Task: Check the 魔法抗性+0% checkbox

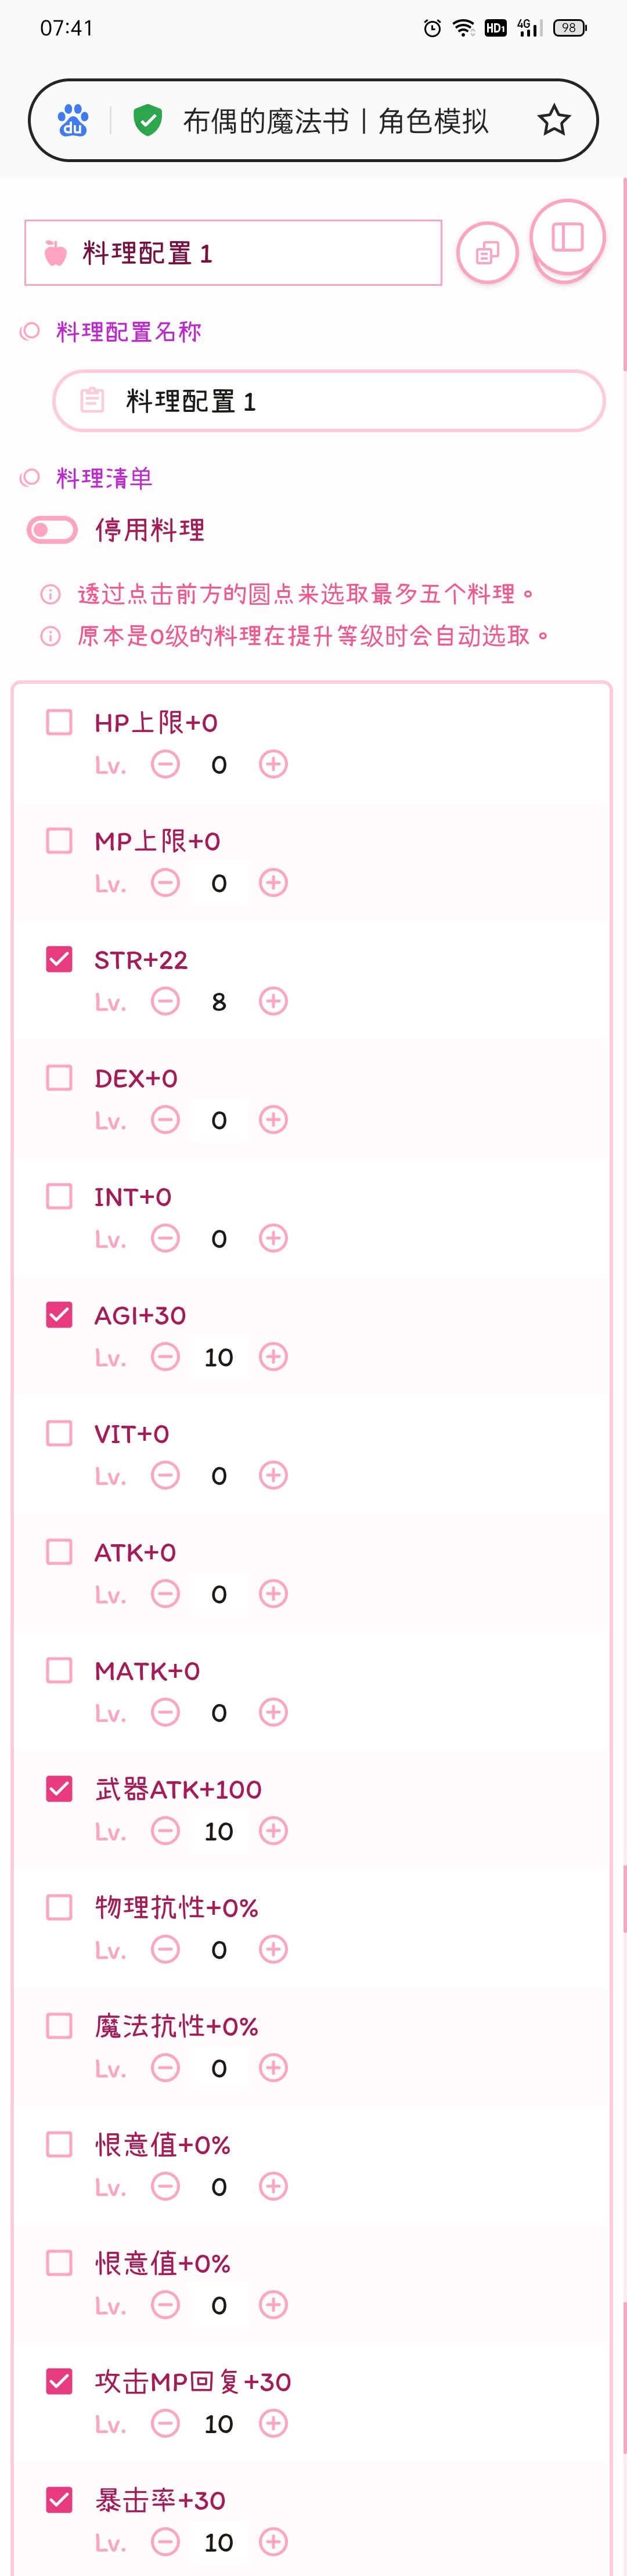Action: [x=59, y=2025]
